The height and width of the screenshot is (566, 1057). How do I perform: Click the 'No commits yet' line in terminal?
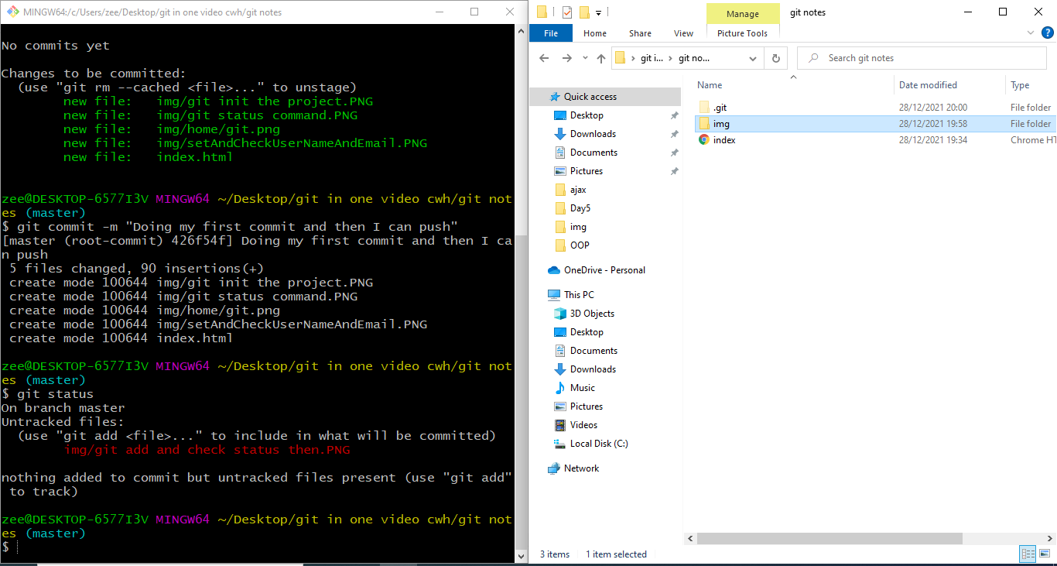[x=56, y=46]
